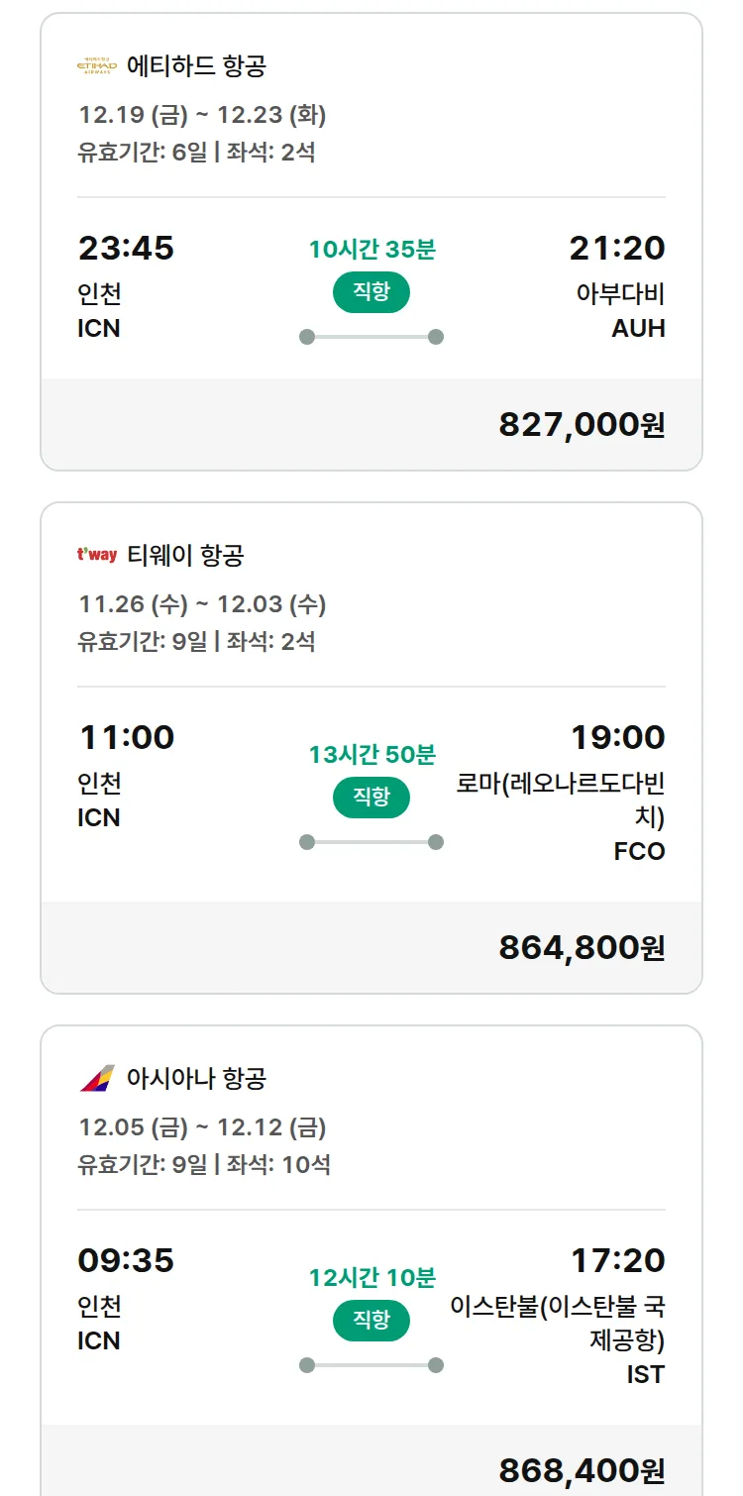This screenshot has height=1496, width=743.
Task: Click the route line under T'way's 직항 badge
Action: (x=371, y=842)
